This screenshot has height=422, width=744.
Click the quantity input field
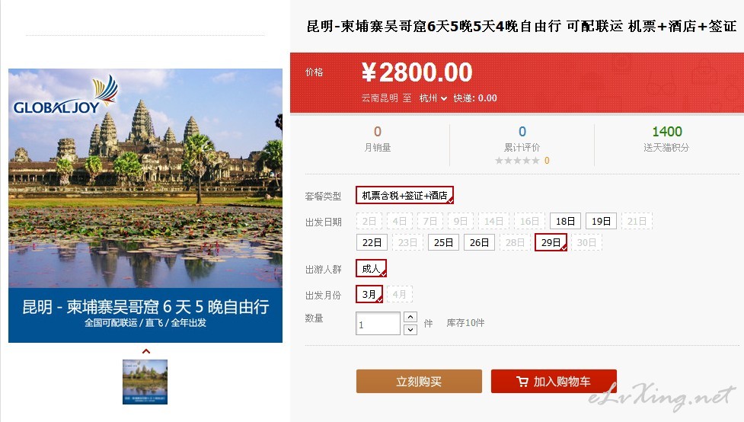click(x=378, y=324)
